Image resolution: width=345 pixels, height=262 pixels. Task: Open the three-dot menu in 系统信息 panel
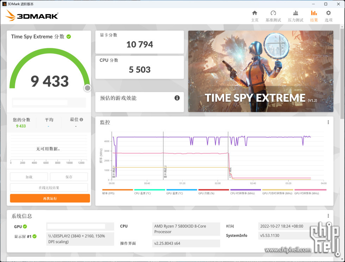click(x=328, y=216)
